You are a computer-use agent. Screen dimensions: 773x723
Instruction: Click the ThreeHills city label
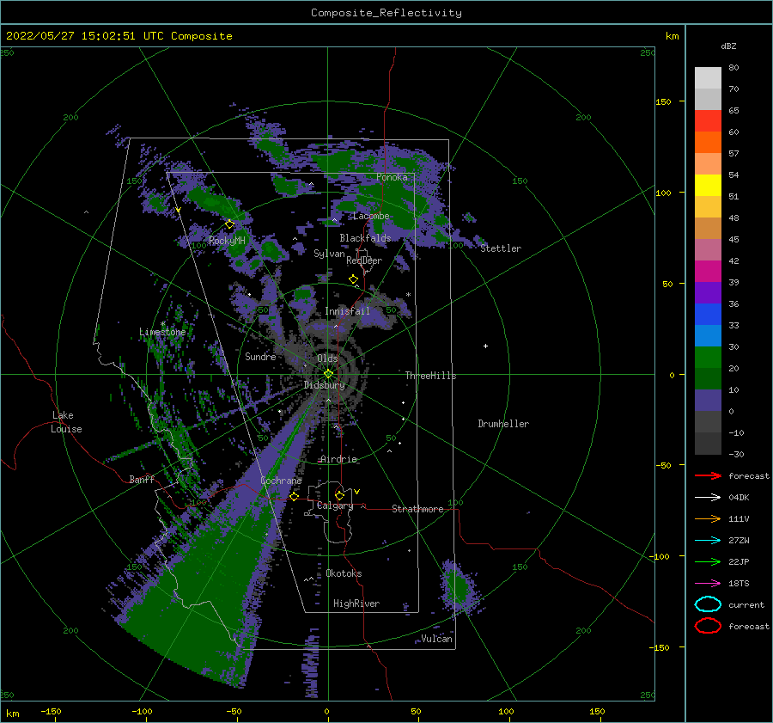[430, 376]
